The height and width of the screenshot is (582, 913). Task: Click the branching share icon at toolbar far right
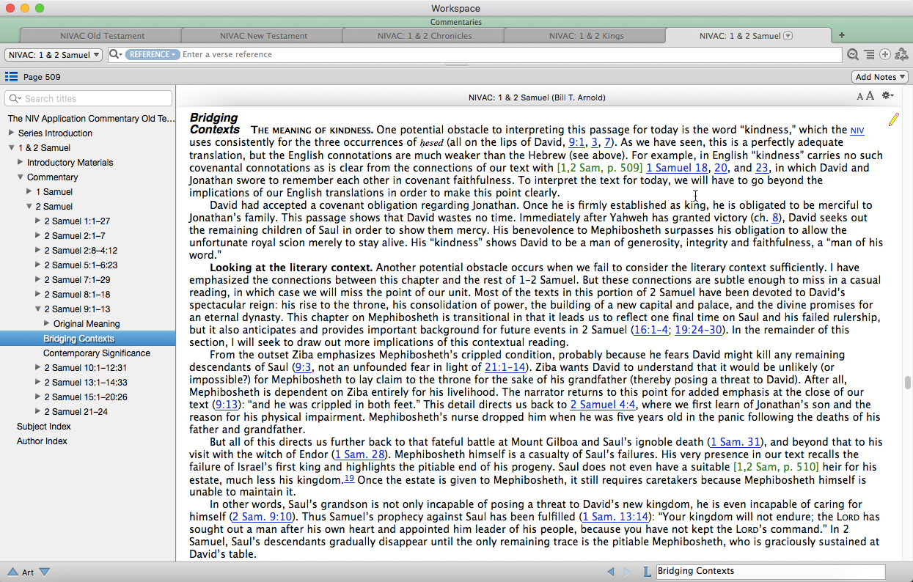click(902, 55)
